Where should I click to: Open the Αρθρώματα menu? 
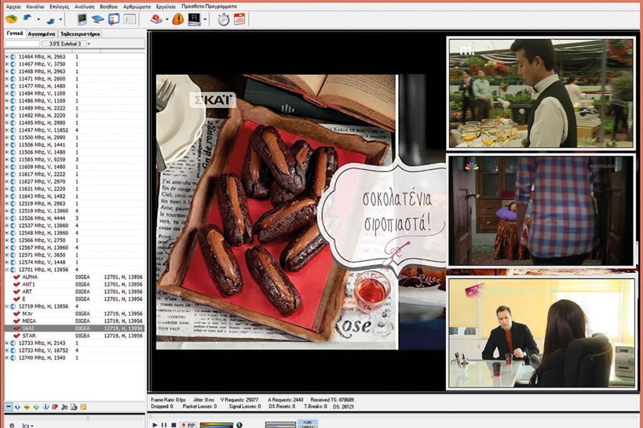tap(137, 6)
